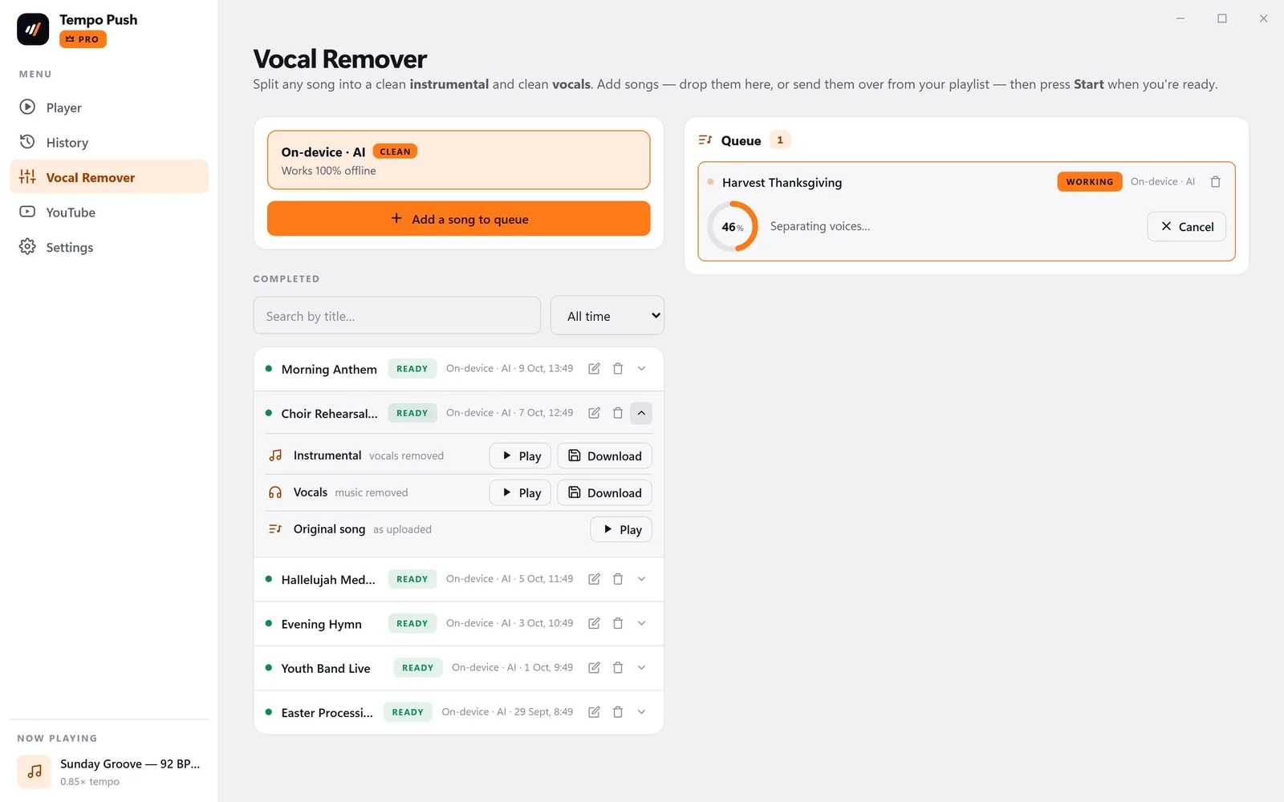Open Settings from the sidebar
Screen dimensions: 1284x802
point(109,247)
